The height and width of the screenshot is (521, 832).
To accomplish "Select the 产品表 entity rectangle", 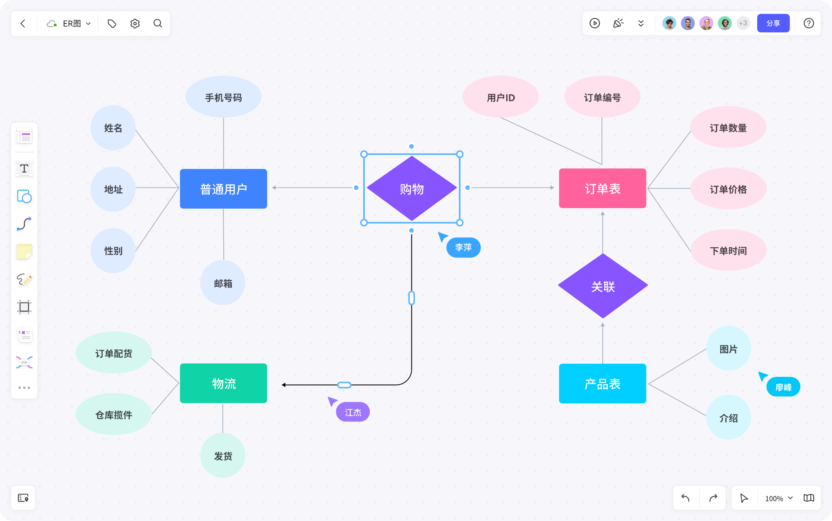I will [602, 383].
